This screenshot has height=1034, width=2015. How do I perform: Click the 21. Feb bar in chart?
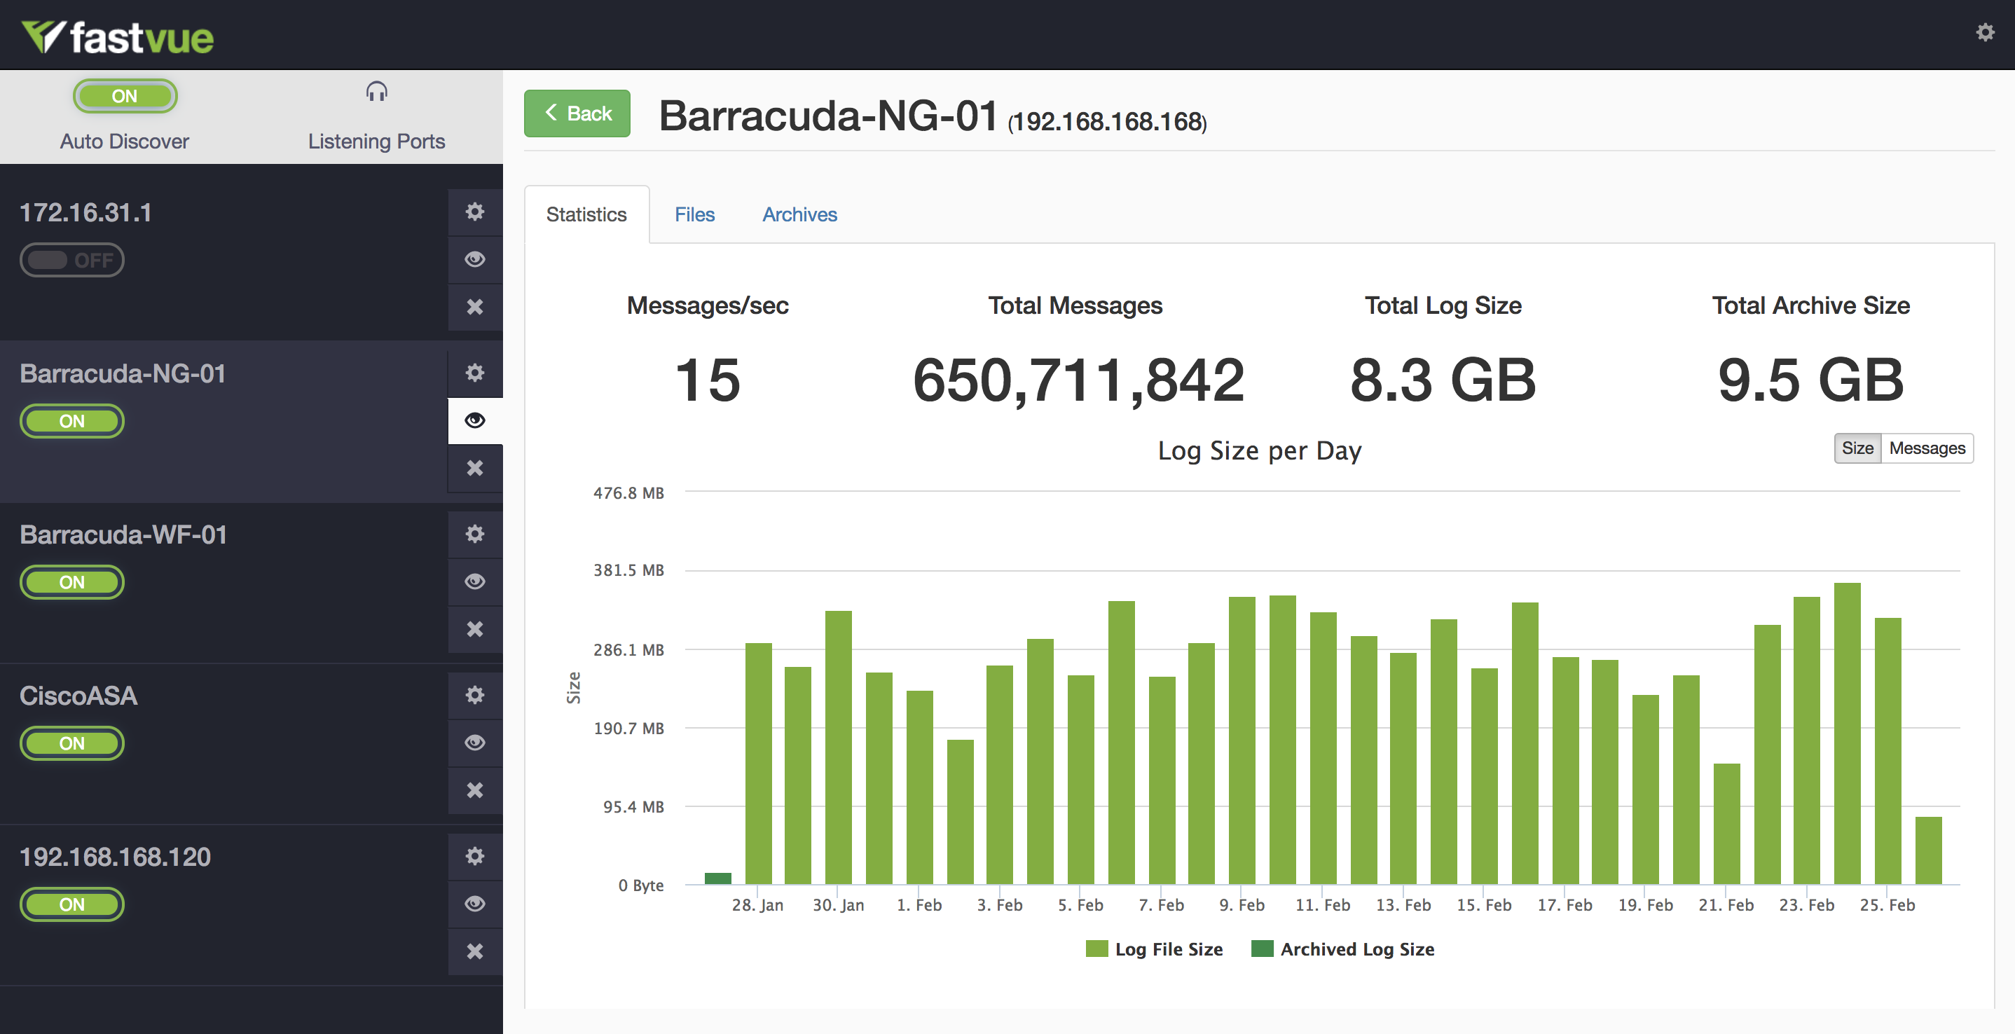tap(1726, 824)
